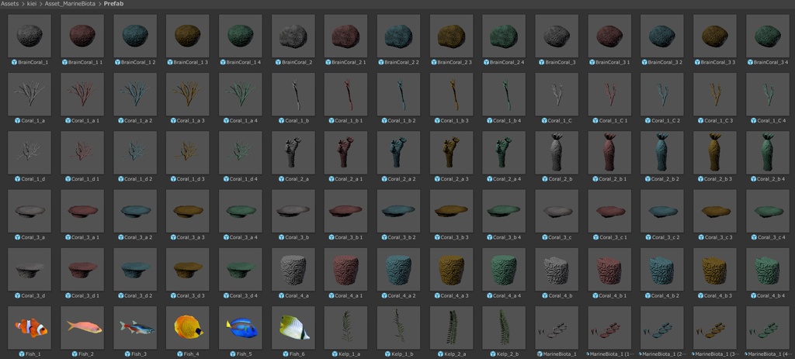Pick the red BrainCoral_2 1 thumbnail

click(x=345, y=36)
